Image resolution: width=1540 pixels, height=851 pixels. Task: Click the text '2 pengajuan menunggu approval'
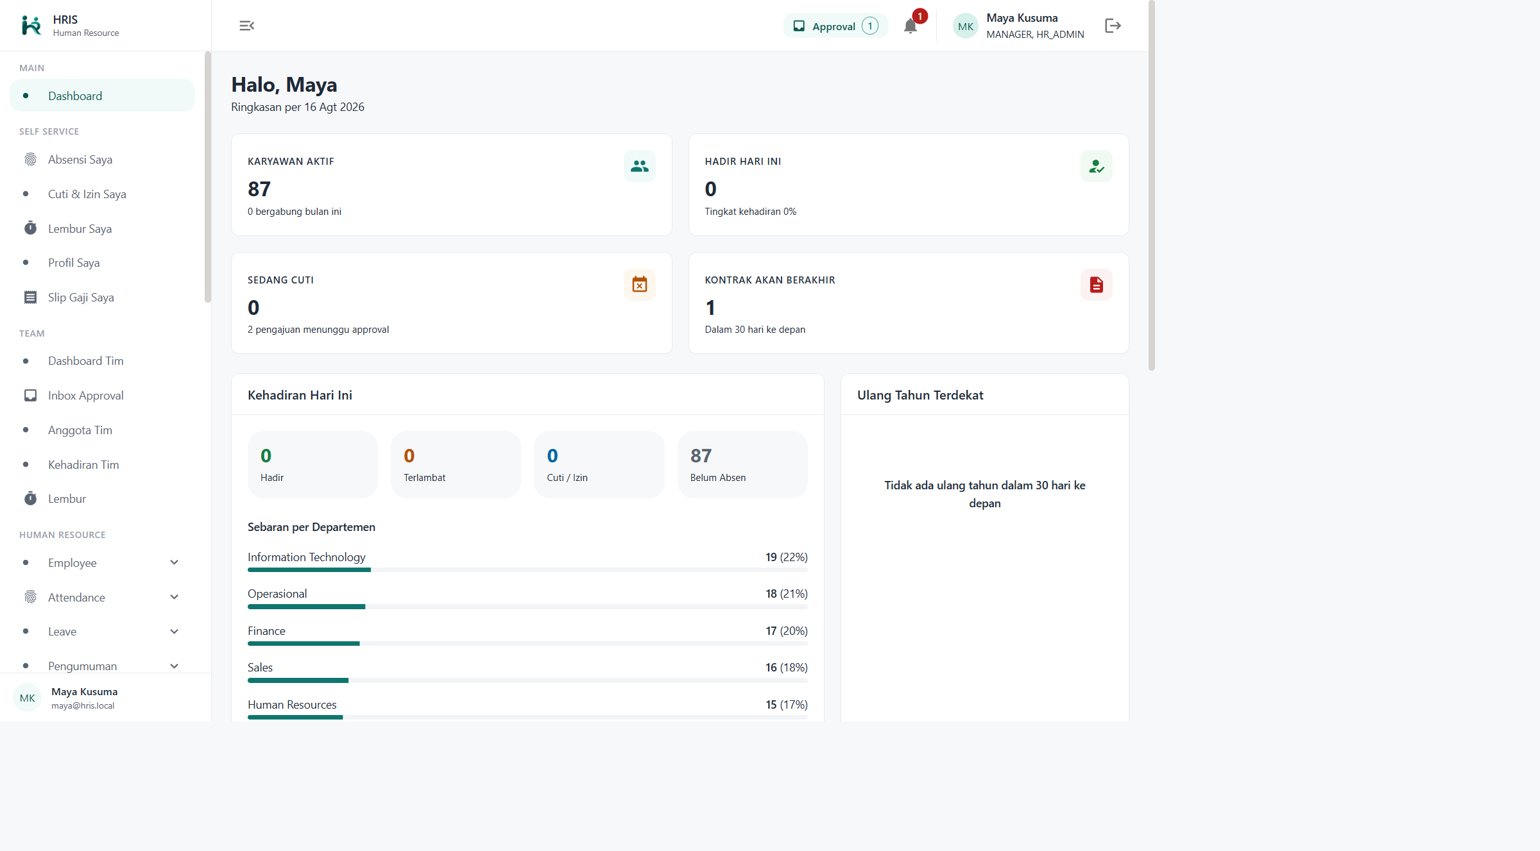click(318, 330)
